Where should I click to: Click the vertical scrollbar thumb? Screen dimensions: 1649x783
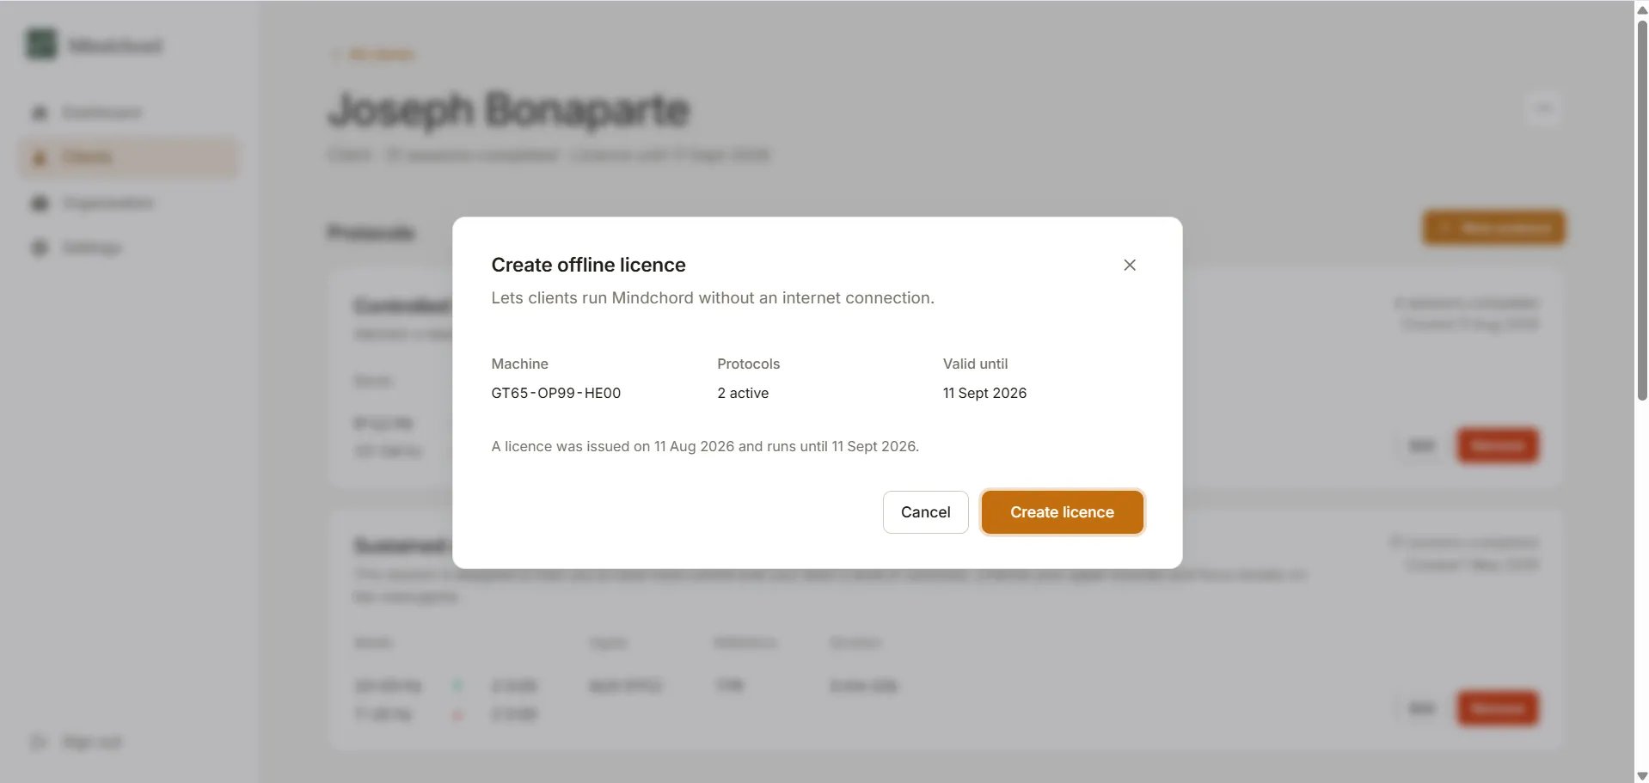(1642, 210)
